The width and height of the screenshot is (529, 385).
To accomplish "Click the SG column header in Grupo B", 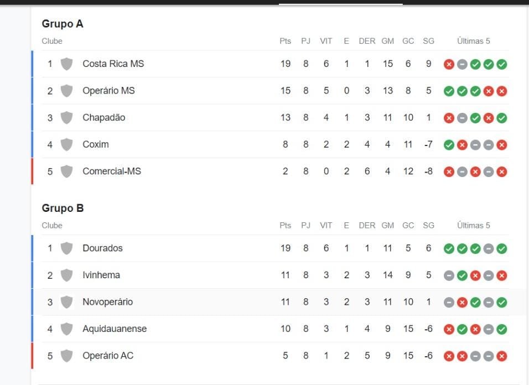I will 428,225.
